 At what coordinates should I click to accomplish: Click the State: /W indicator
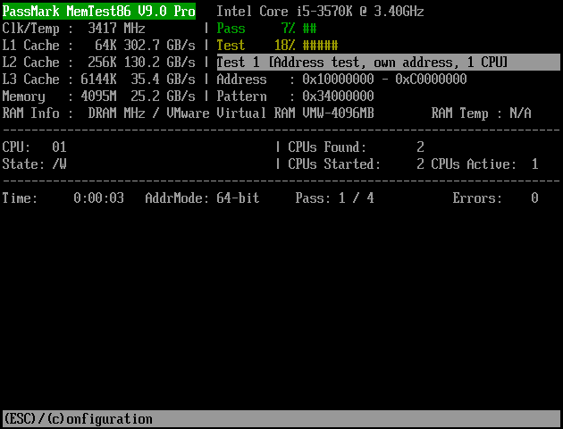coord(35,164)
